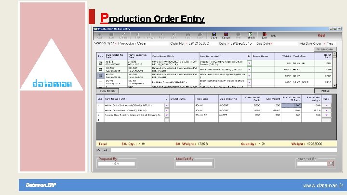347x195 pixels.
Task: Click the Refresh toolbar icon
Action: [x=250, y=35]
